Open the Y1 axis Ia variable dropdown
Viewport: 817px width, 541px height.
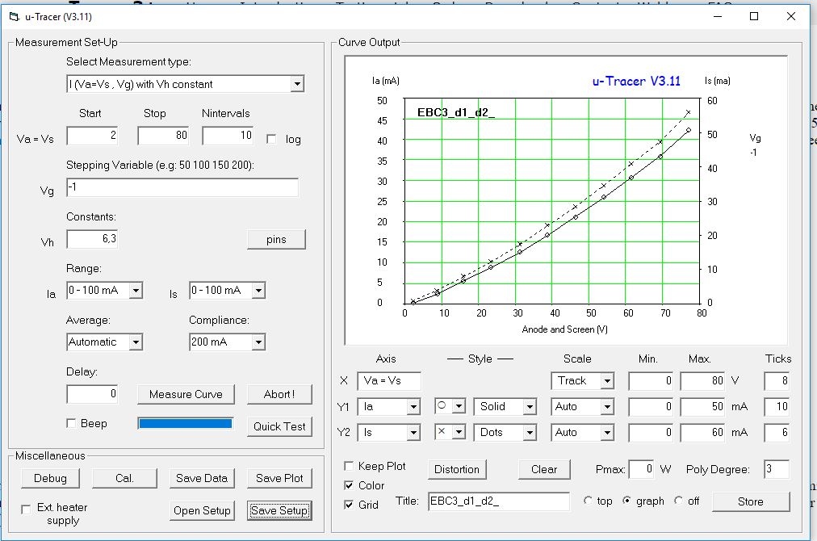[x=413, y=406]
